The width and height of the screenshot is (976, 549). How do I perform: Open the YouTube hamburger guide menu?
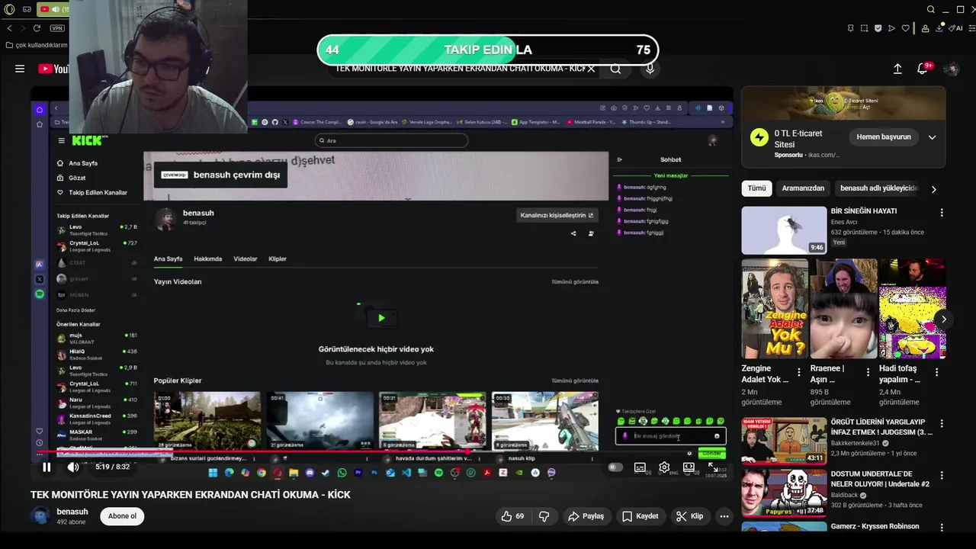20,69
